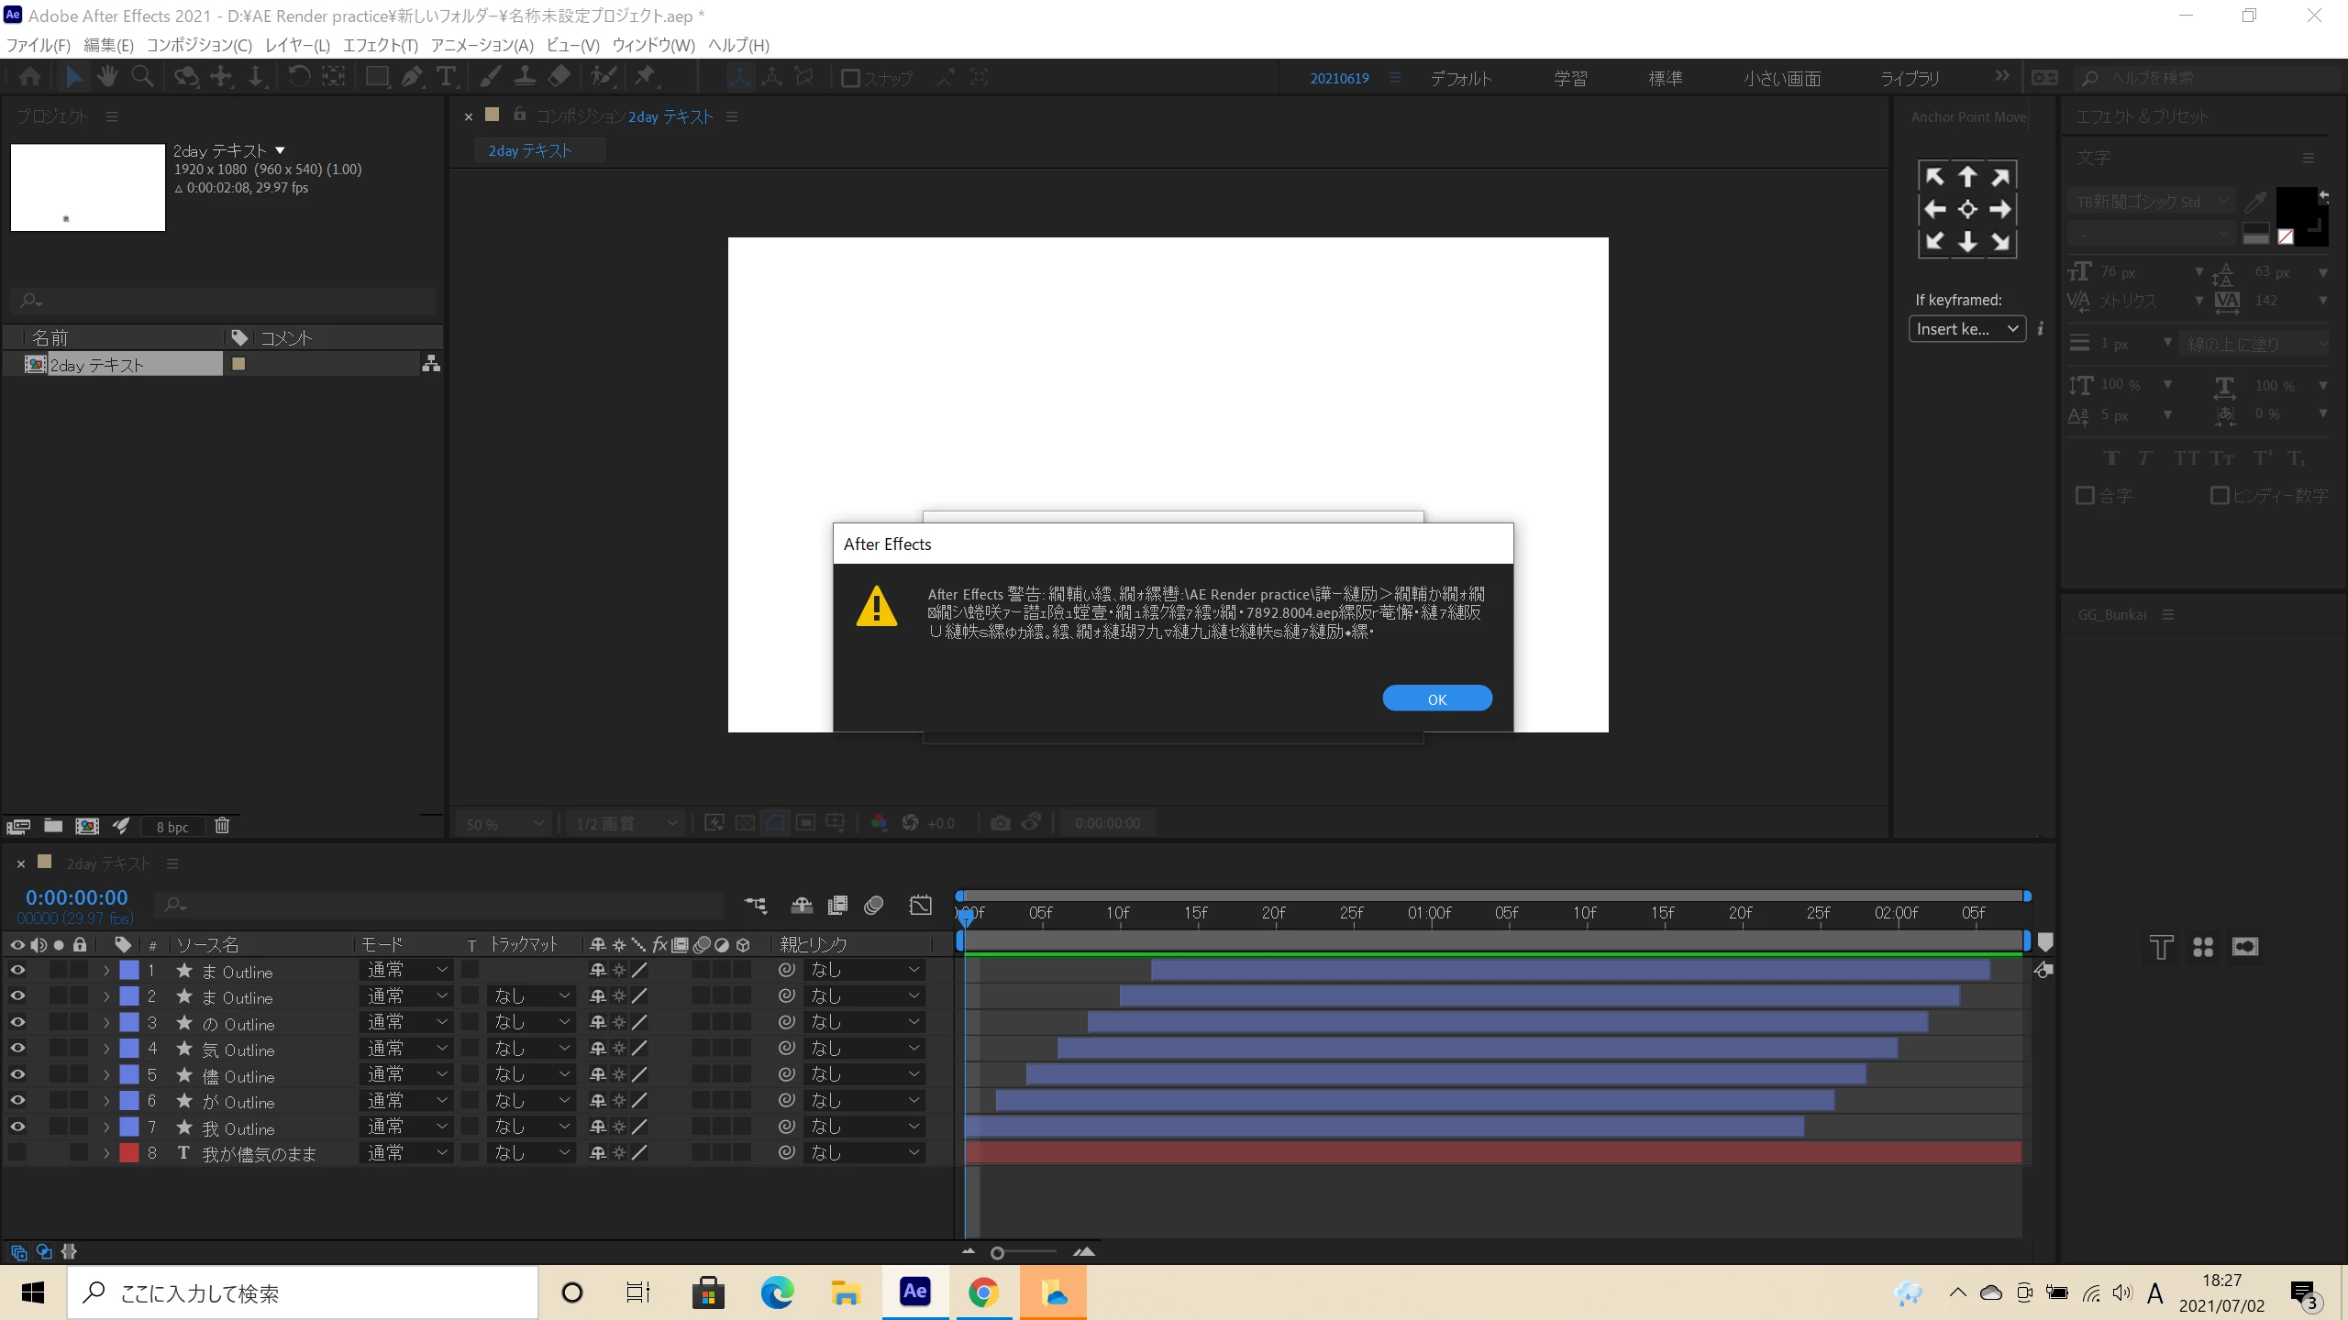Click the black fill color swatch
Image resolution: width=2348 pixels, height=1320 pixels.
point(2295,205)
